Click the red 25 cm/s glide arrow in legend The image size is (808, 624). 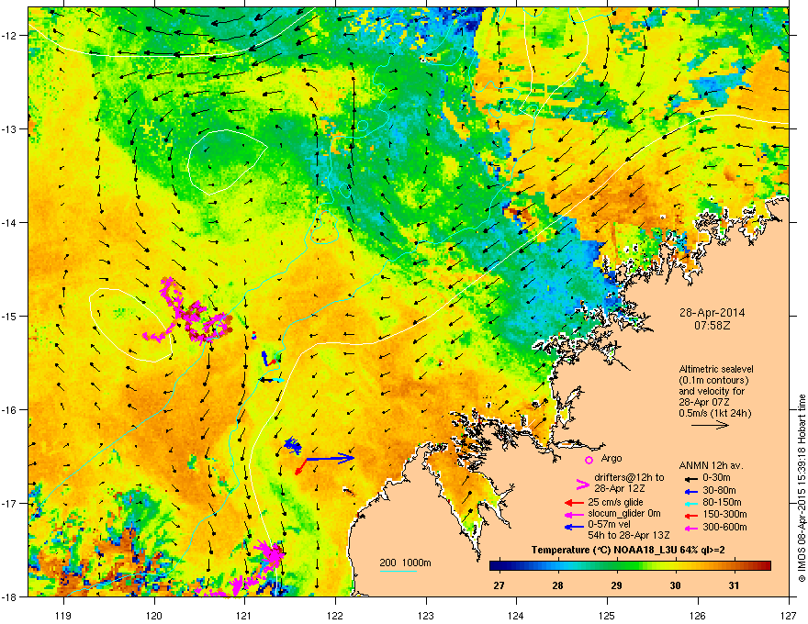pyautogui.click(x=574, y=503)
